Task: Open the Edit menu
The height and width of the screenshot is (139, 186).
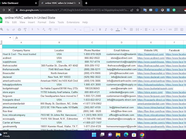Action: coord(14,22)
